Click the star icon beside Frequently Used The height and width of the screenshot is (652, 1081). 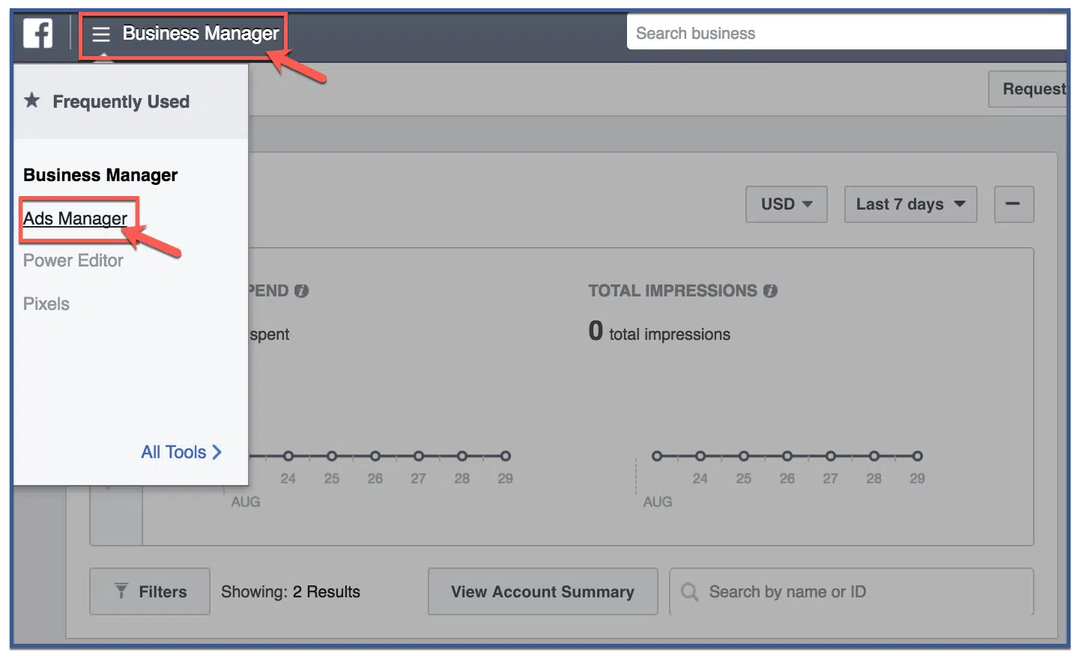click(x=31, y=100)
